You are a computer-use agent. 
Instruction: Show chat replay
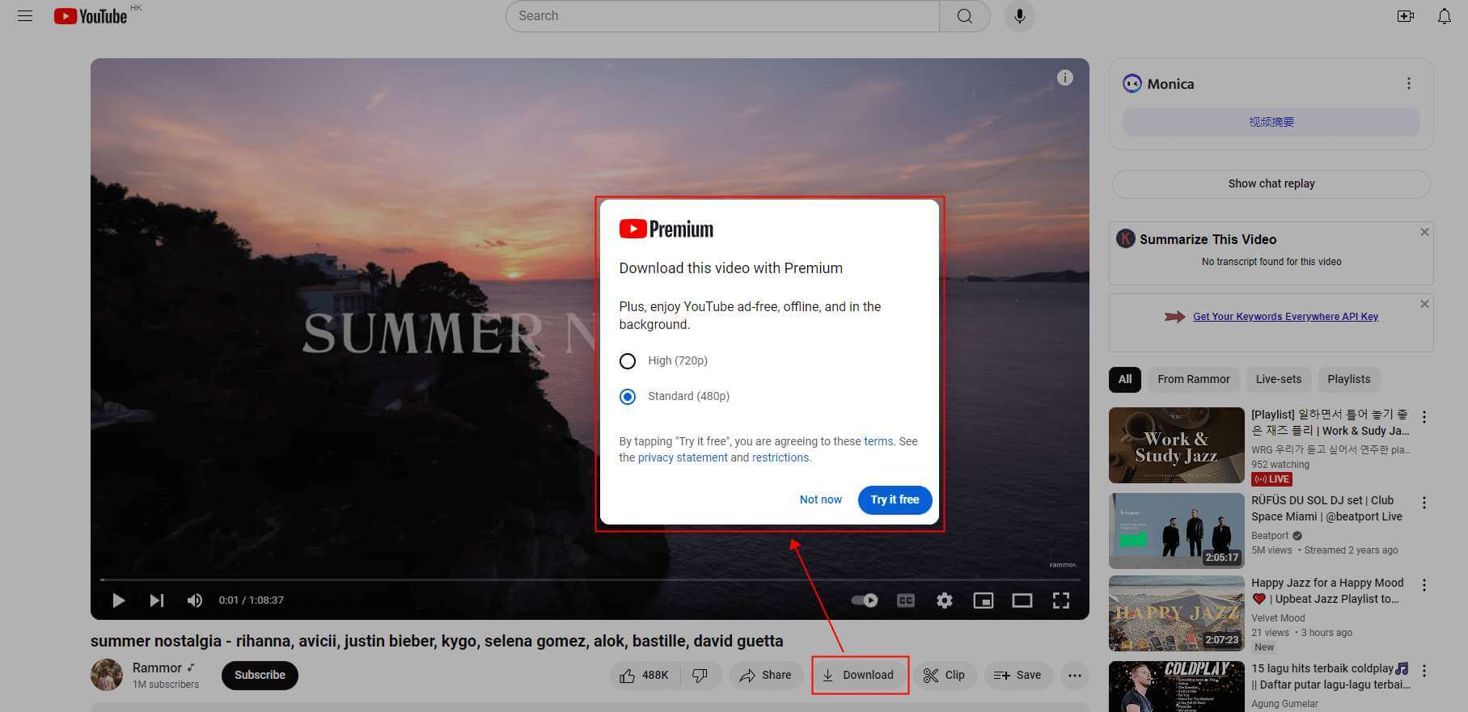coord(1271,184)
